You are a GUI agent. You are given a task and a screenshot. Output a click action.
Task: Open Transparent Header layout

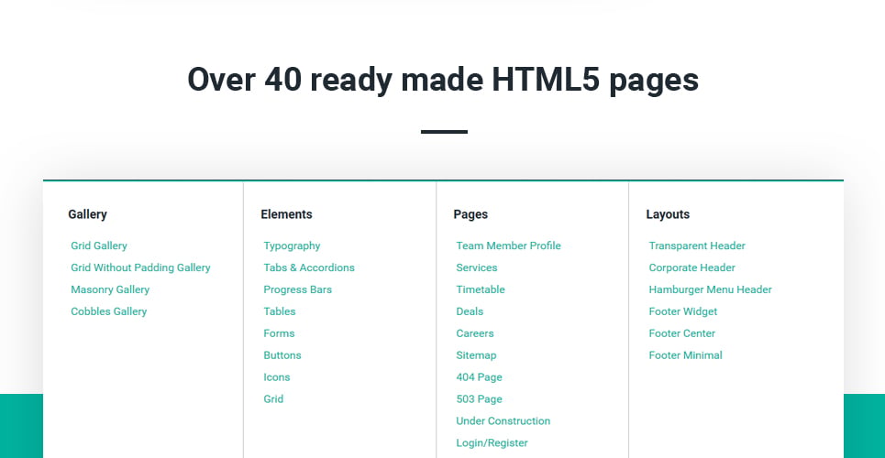[x=697, y=245]
